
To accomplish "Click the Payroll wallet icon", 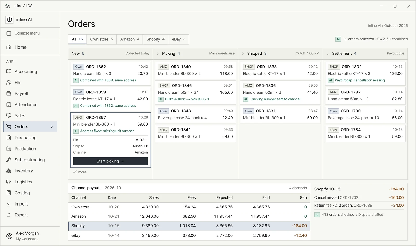I will tap(9, 93).
